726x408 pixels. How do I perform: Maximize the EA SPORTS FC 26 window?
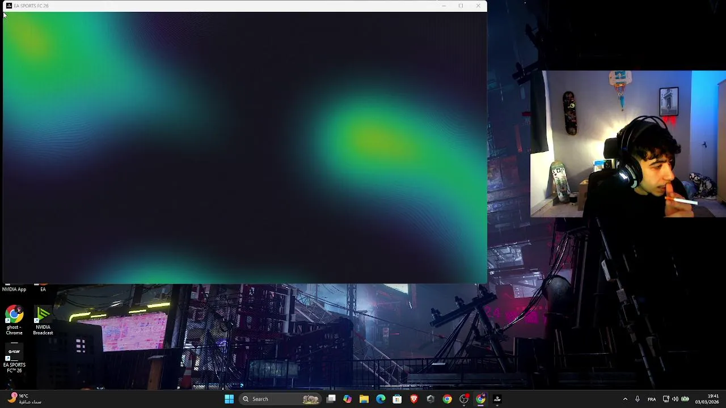tap(461, 6)
